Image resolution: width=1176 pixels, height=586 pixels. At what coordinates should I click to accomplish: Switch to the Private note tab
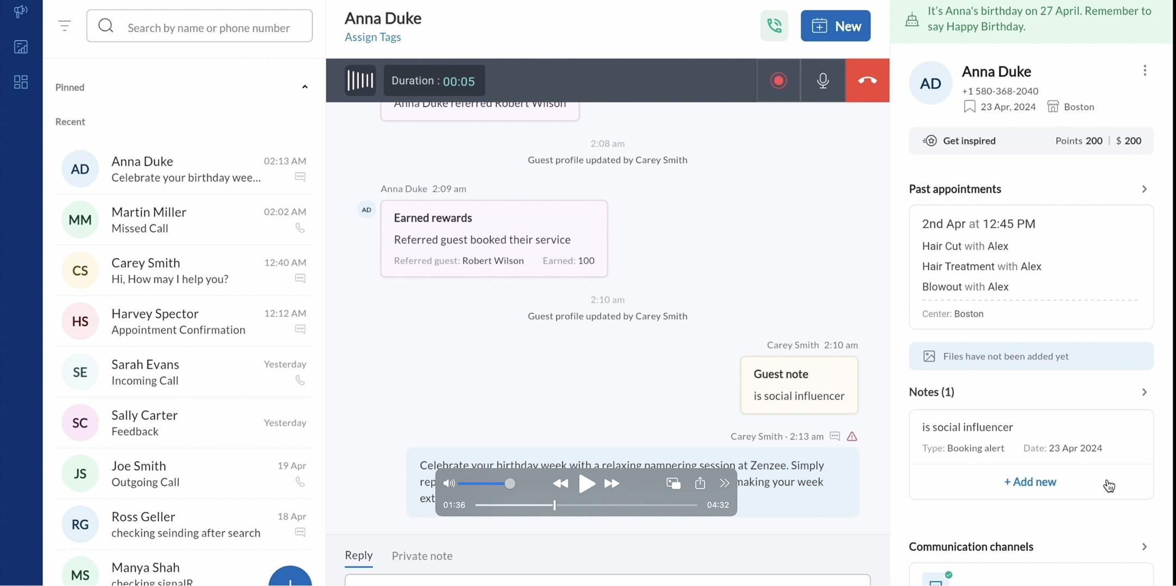pos(422,556)
